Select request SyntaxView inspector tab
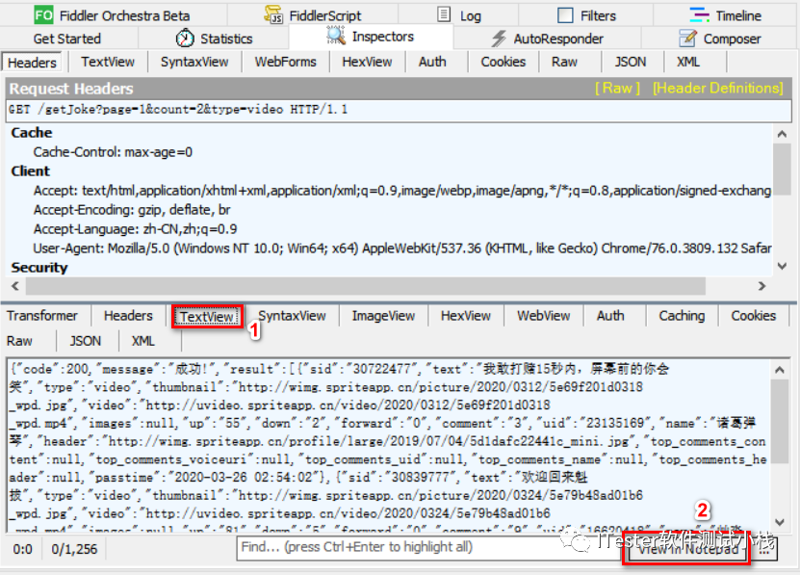This screenshot has width=800, height=575. (194, 62)
